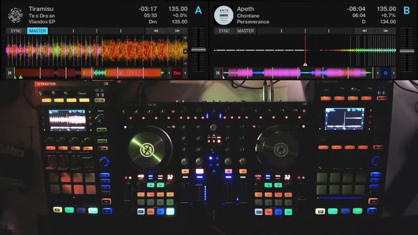Click the 'Perseverance' album name

[x=253, y=22]
